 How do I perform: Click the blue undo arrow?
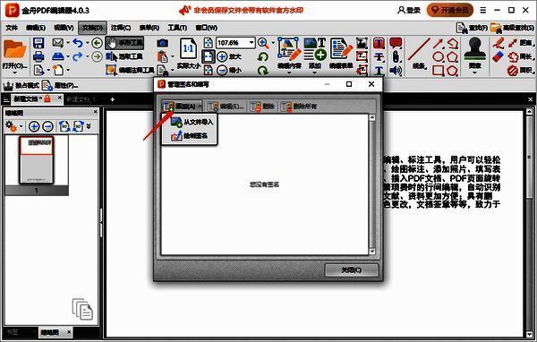pyautogui.click(x=78, y=43)
